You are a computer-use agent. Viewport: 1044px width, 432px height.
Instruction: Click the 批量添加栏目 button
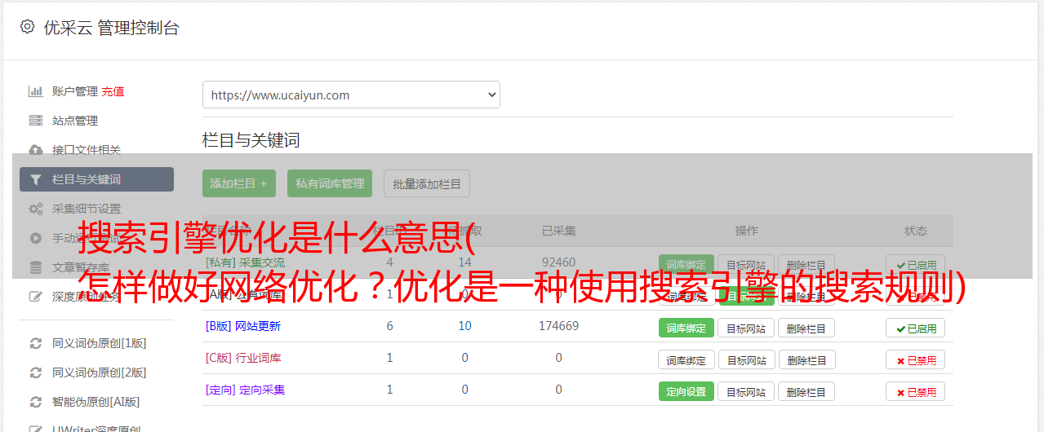coord(427,183)
